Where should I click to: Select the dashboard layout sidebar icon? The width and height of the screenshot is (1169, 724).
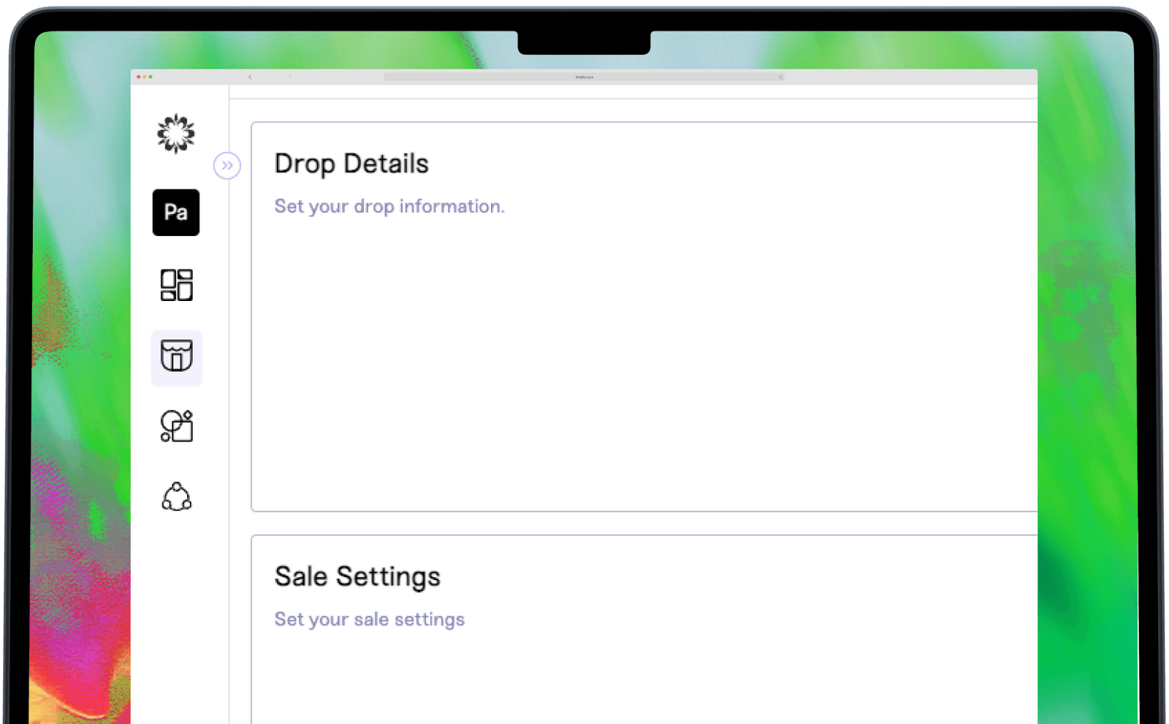click(x=176, y=286)
